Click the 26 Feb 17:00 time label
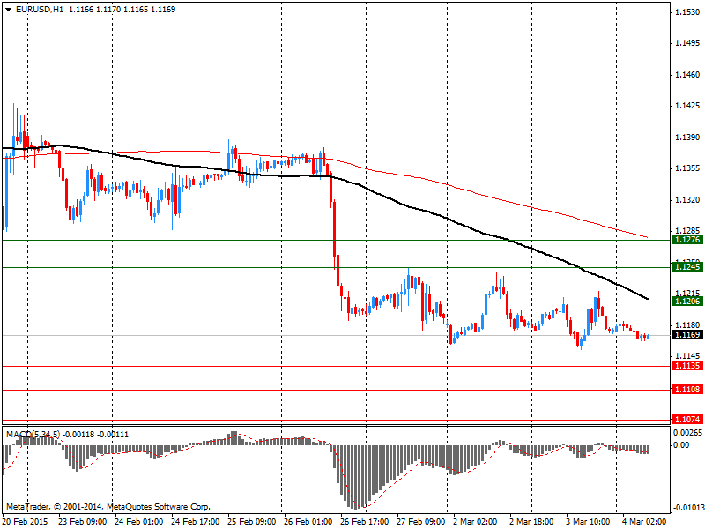 click(364, 522)
